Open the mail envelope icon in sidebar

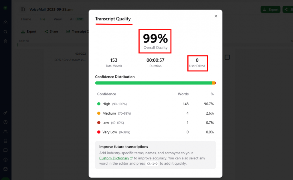click(x=5, y=169)
